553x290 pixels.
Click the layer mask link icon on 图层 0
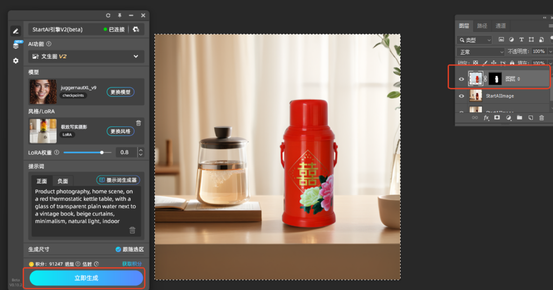[x=485, y=79]
